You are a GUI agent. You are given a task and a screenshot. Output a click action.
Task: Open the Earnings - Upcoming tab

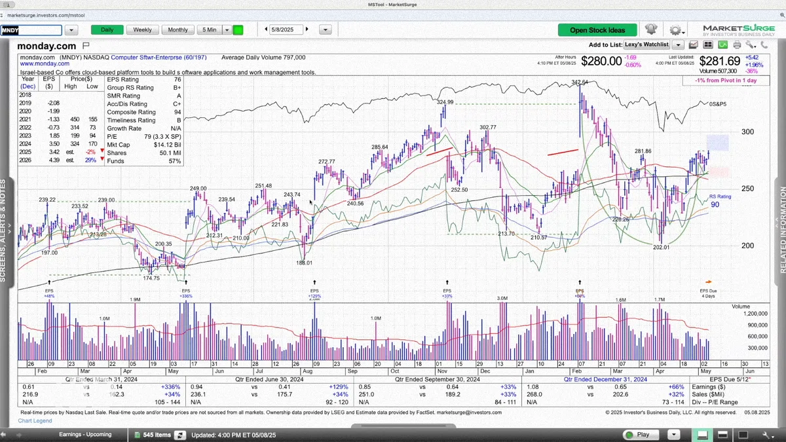tap(85, 434)
